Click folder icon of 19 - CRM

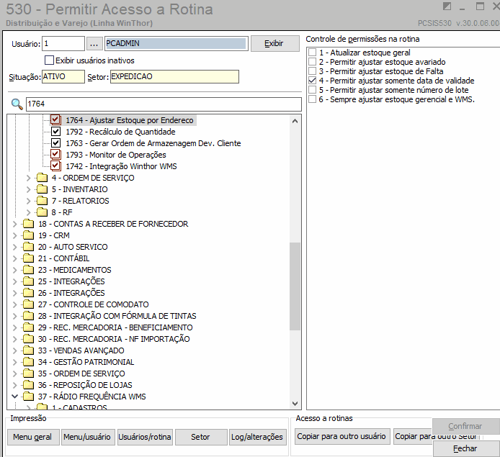click(28, 235)
